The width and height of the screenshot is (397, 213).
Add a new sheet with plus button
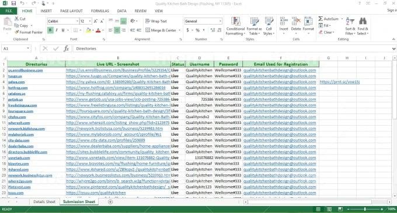[x=110, y=202]
